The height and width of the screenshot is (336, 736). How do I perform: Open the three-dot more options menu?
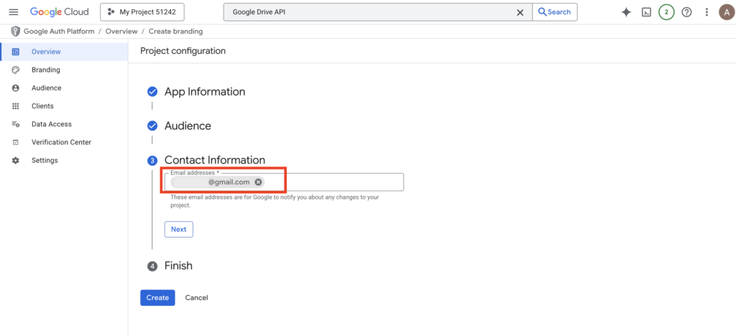tap(707, 12)
